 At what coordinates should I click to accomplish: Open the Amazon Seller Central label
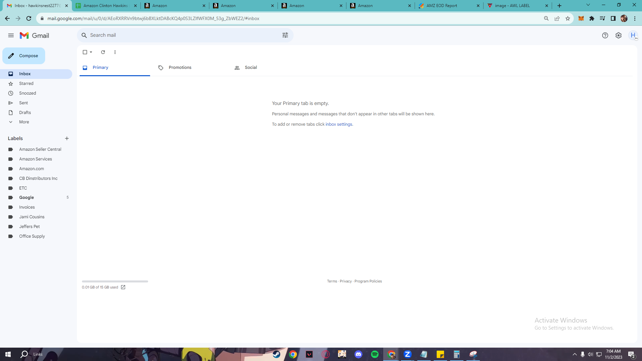pos(36,149)
